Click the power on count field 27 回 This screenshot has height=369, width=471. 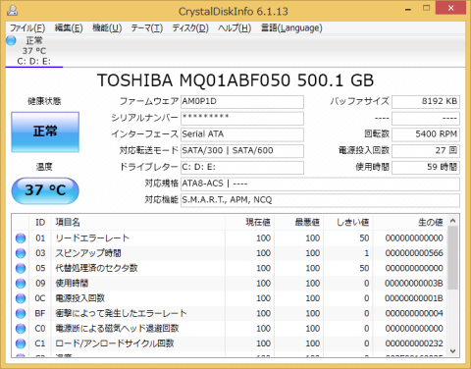(426, 151)
